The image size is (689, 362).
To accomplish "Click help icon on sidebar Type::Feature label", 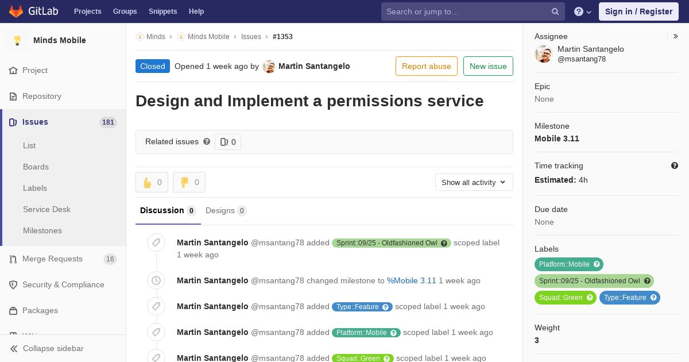I will coord(653,298).
